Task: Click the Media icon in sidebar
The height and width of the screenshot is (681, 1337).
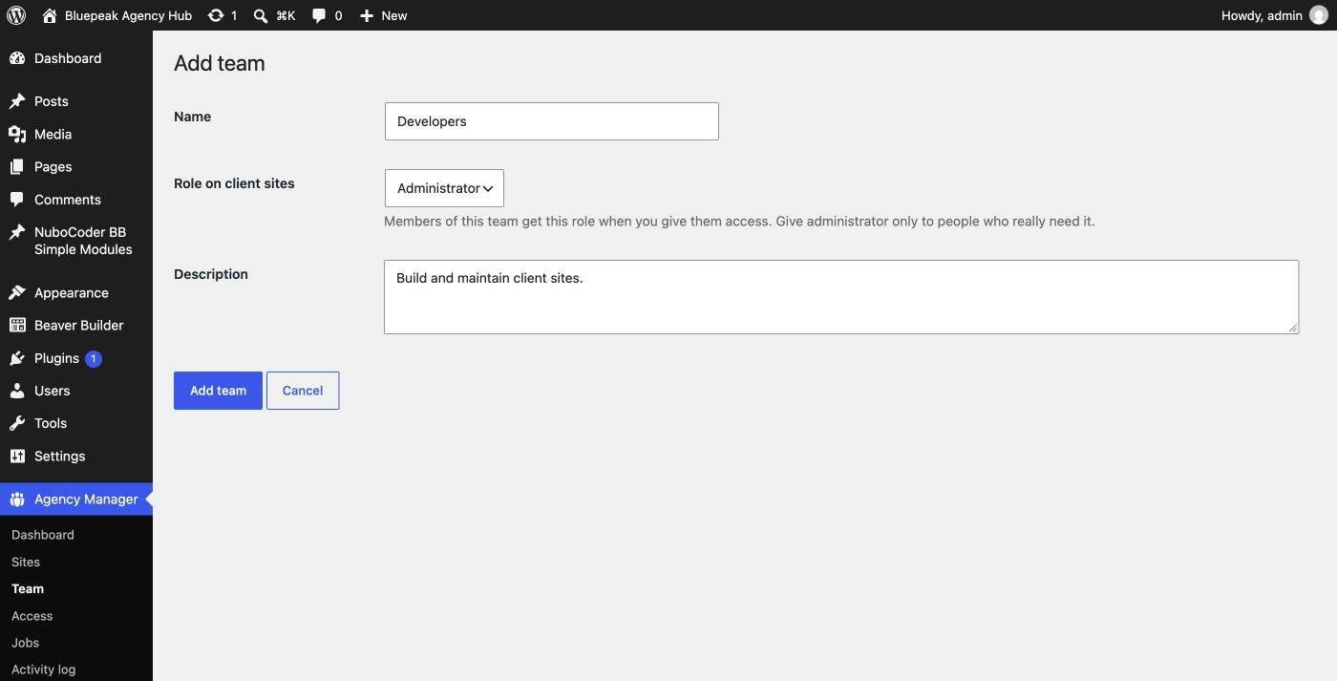Action: 17,134
